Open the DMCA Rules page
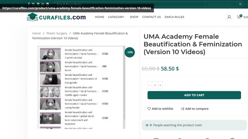This screenshot has height=139, width=248. click(174, 17)
